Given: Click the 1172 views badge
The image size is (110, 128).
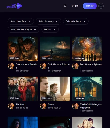Looking at the screenshot, I should pyautogui.click(x=47, y=98).
